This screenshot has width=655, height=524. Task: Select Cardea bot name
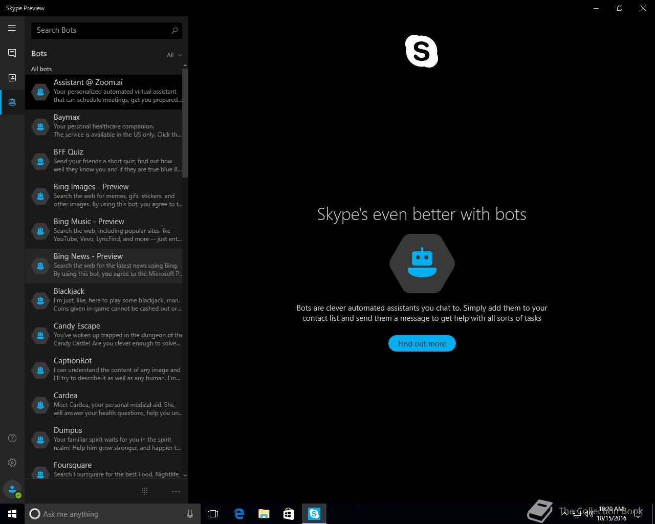(x=65, y=396)
